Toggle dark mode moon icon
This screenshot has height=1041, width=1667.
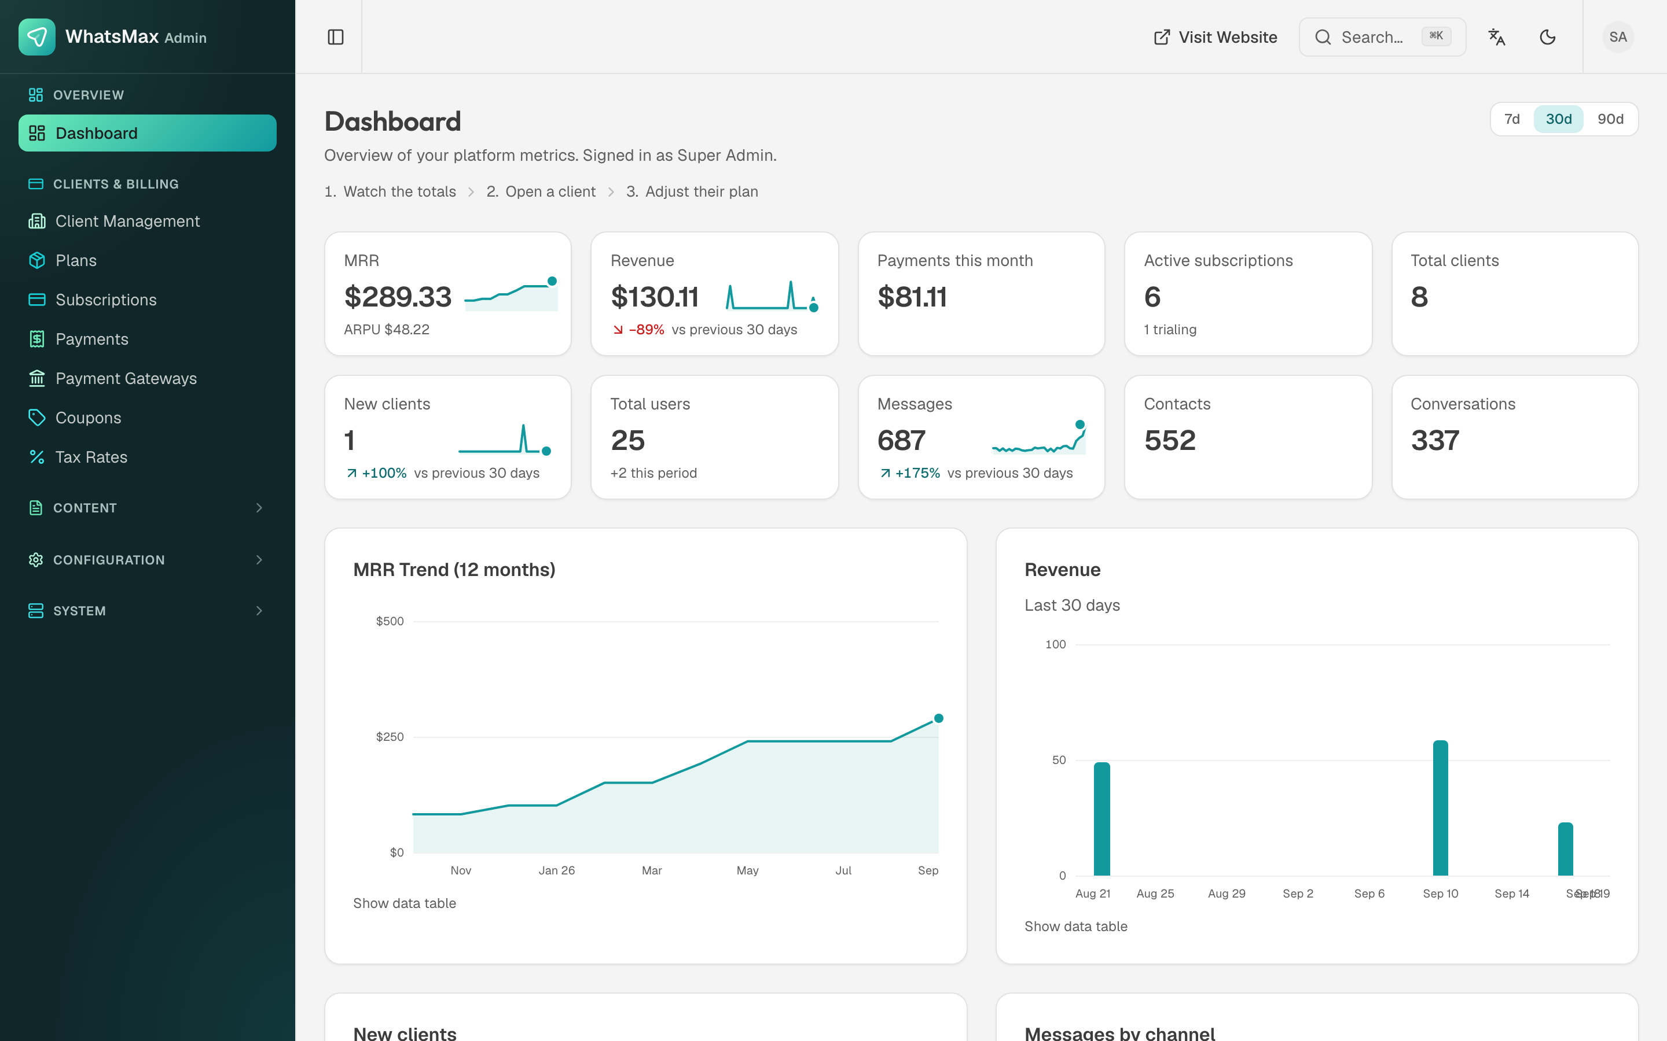(x=1547, y=37)
